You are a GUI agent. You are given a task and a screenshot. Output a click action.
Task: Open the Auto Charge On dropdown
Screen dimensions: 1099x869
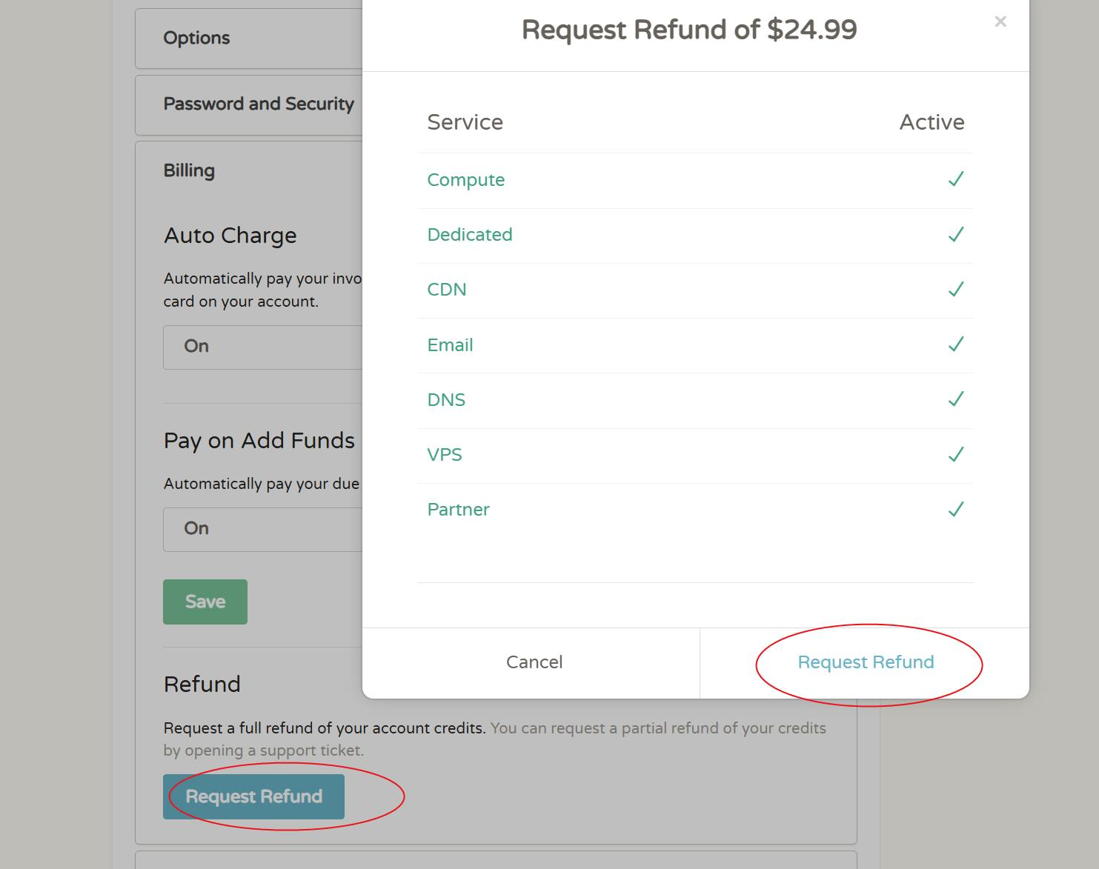pos(262,347)
